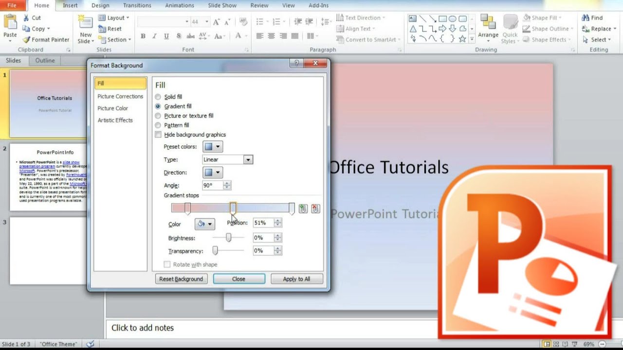Open the Section dropdown in Slides group
623x350 pixels.
114,40
